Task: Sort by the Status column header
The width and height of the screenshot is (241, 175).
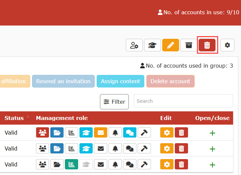Action: [x=14, y=118]
